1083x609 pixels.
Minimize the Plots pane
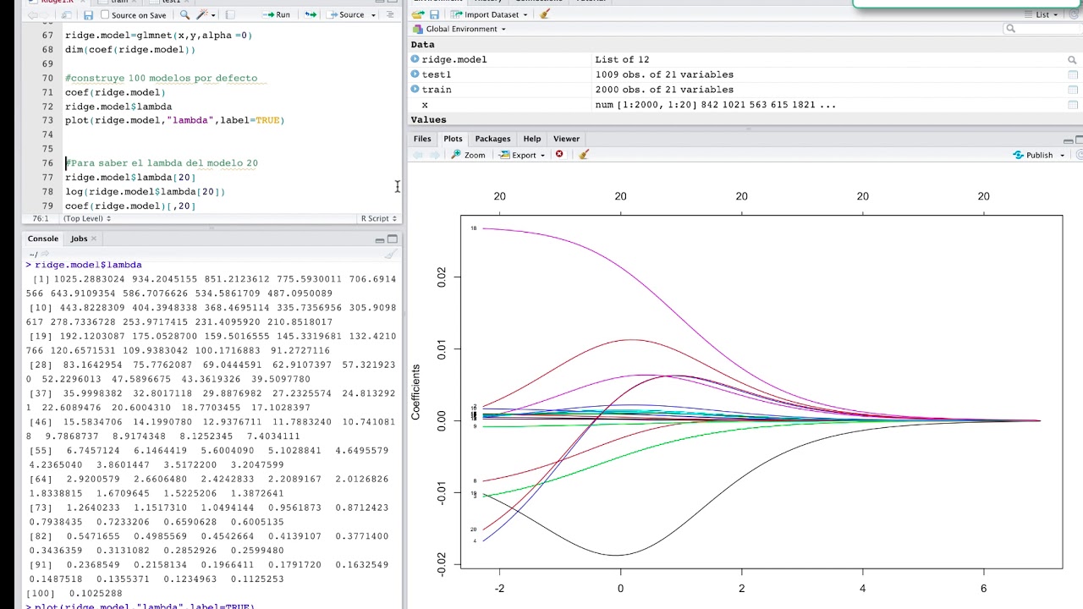pyautogui.click(x=1068, y=140)
